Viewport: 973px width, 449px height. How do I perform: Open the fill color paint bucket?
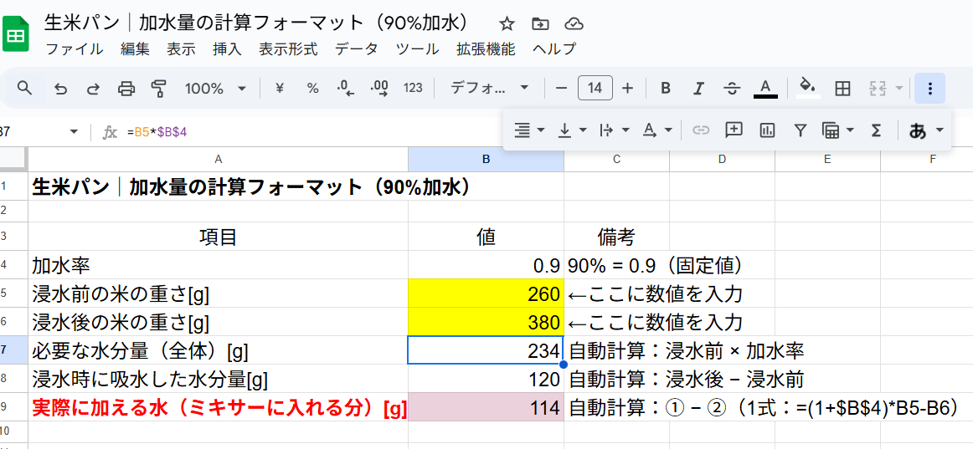click(807, 88)
